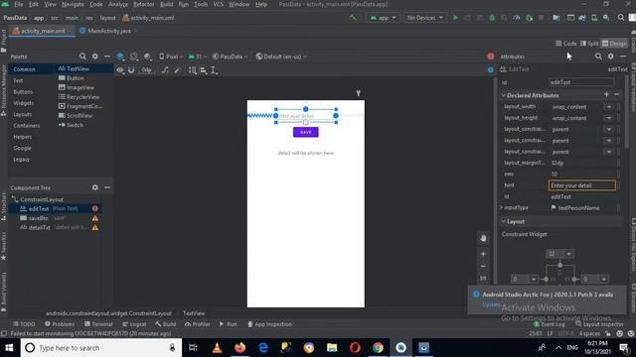The height and width of the screenshot is (357, 636).
Task: Open the Logcat tool window
Action: [134, 324]
